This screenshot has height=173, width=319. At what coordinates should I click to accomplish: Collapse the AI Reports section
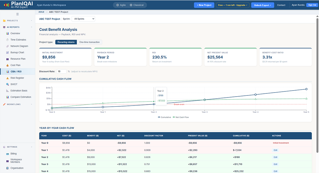point(31,27)
